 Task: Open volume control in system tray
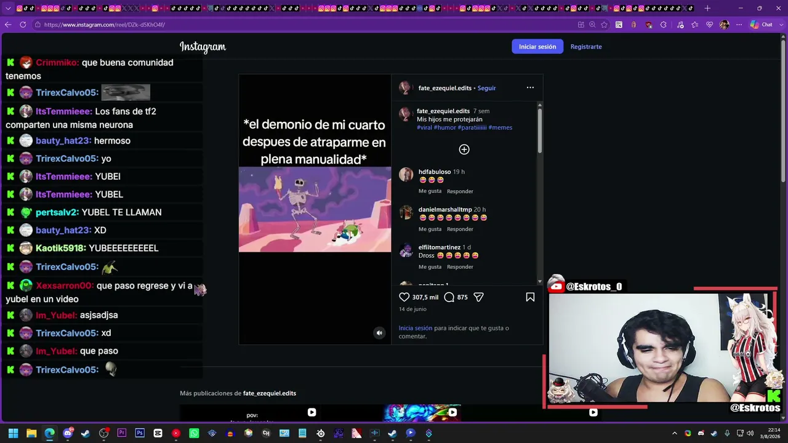click(x=750, y=433)
